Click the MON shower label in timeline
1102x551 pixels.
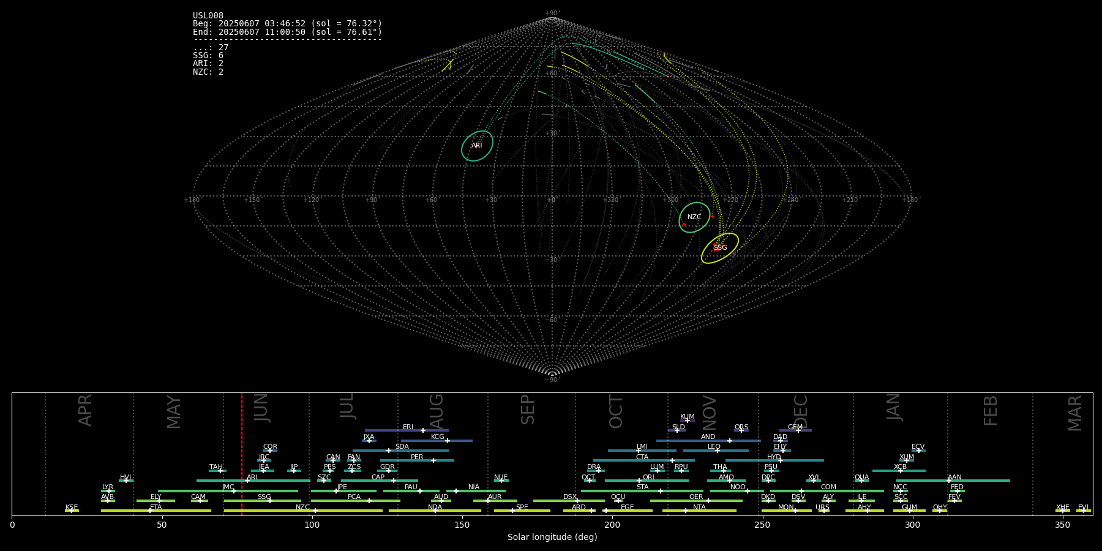point(786,508)
